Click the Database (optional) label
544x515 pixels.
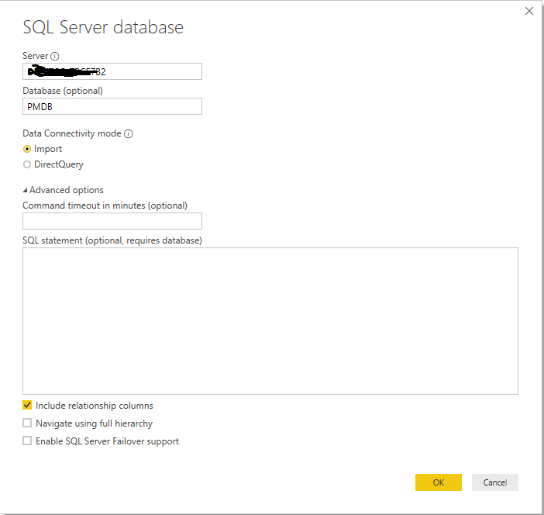pyautogui.click(x=63, y=91)
